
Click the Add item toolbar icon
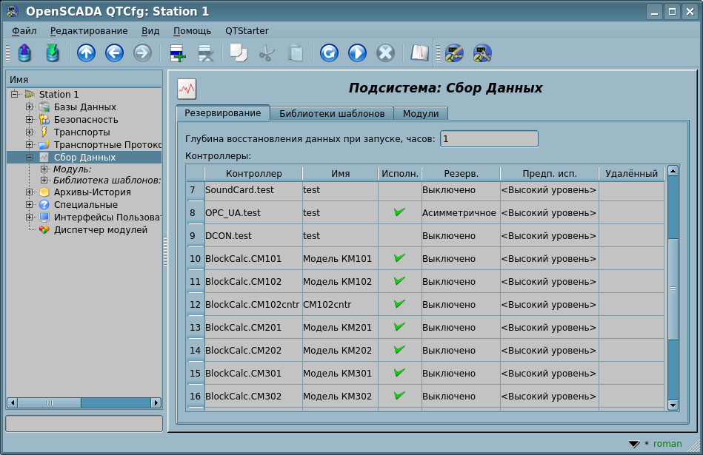point(178,53)
